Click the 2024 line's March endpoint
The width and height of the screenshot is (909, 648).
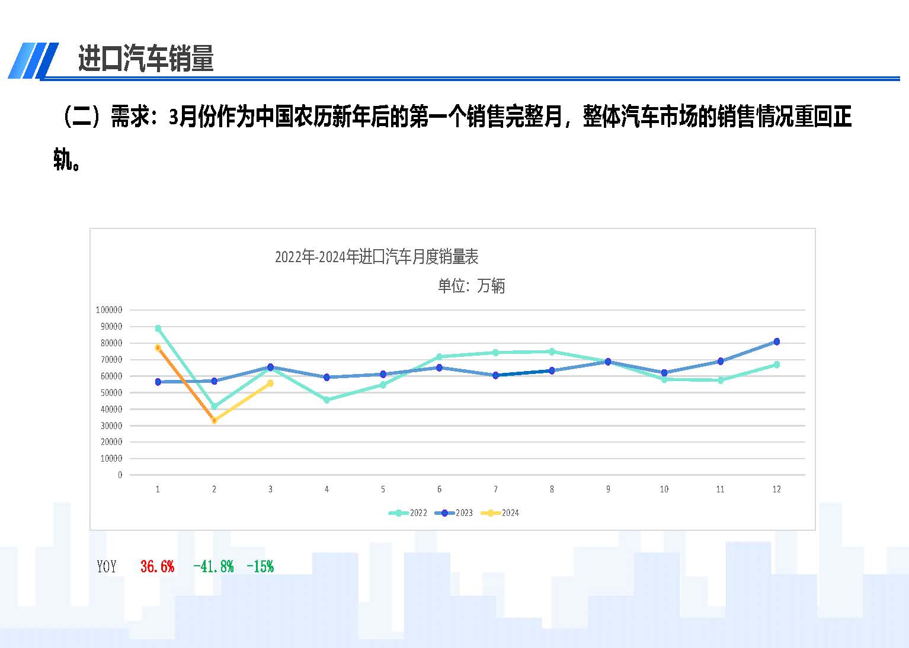click(270, 383)
